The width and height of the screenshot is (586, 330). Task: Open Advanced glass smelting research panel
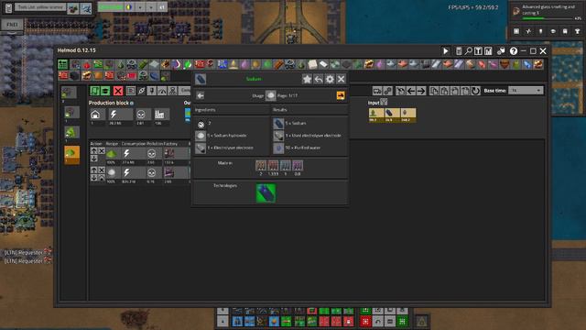click(x=546, y=12)
